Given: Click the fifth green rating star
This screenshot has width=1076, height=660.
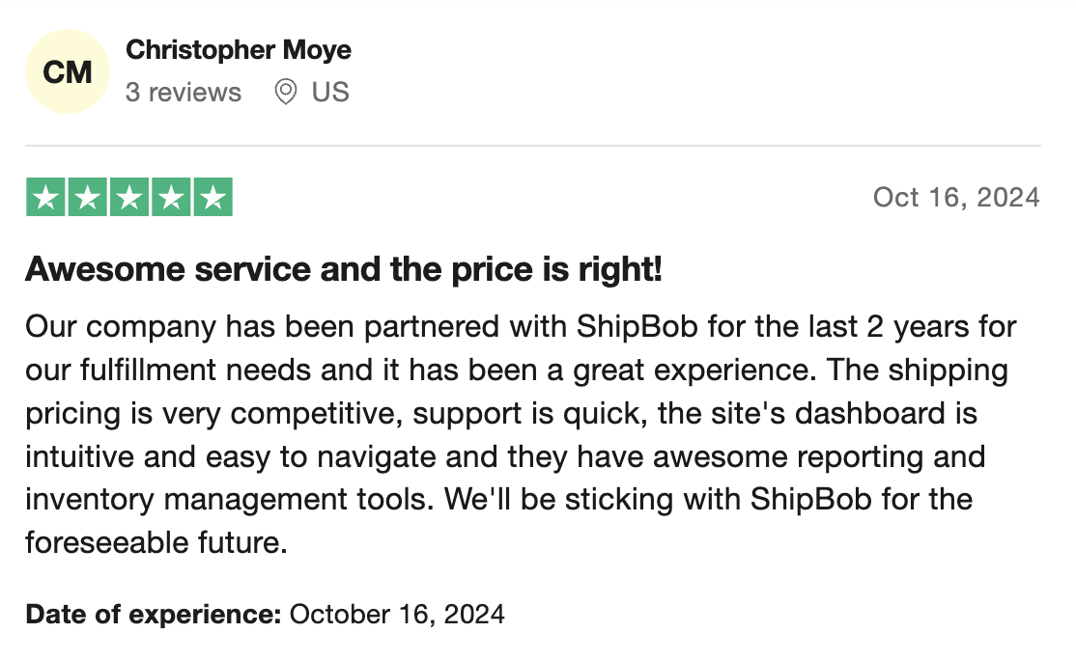Looking at the screenshot, I should coord(212,197).
